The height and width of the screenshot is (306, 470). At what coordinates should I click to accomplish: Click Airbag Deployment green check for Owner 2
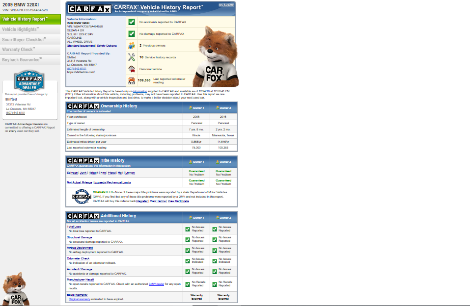tap(215, 250)
